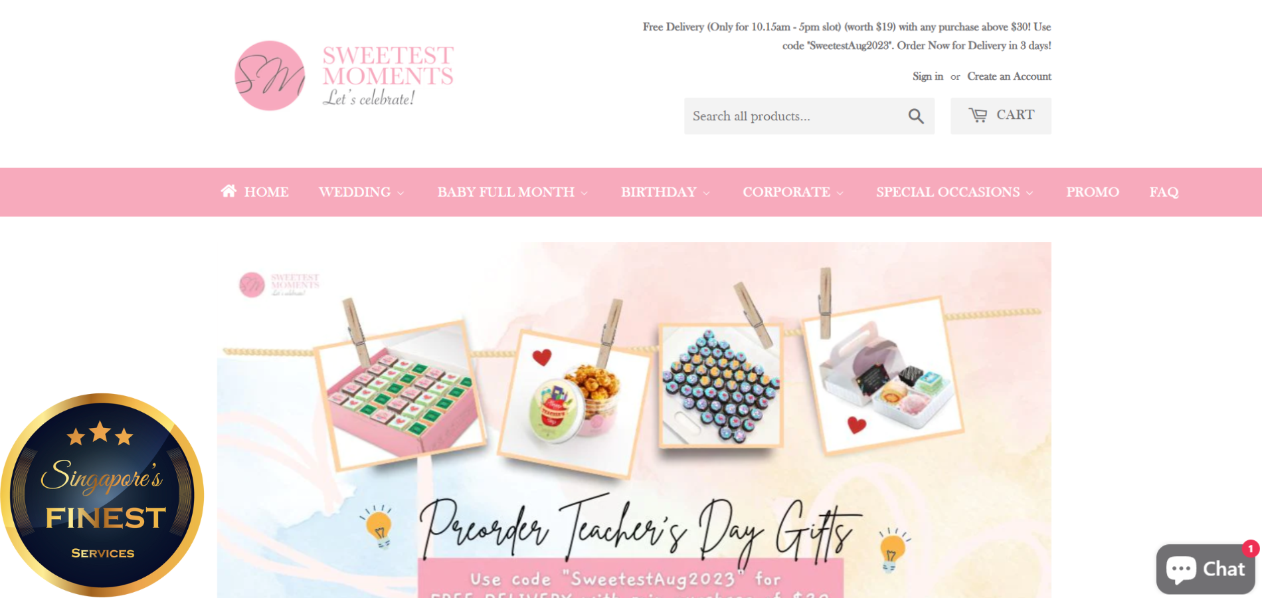The height and width of the screenshot is (598, 1262).
Task: Click the home icon in the navbar
Action: [x=228, y=191]
